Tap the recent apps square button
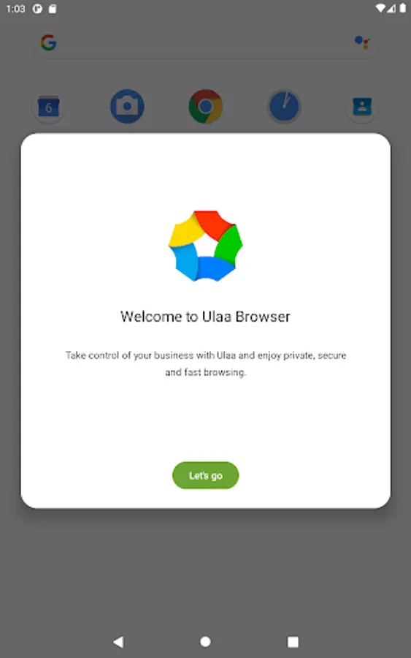 click(x=293, y=642)
